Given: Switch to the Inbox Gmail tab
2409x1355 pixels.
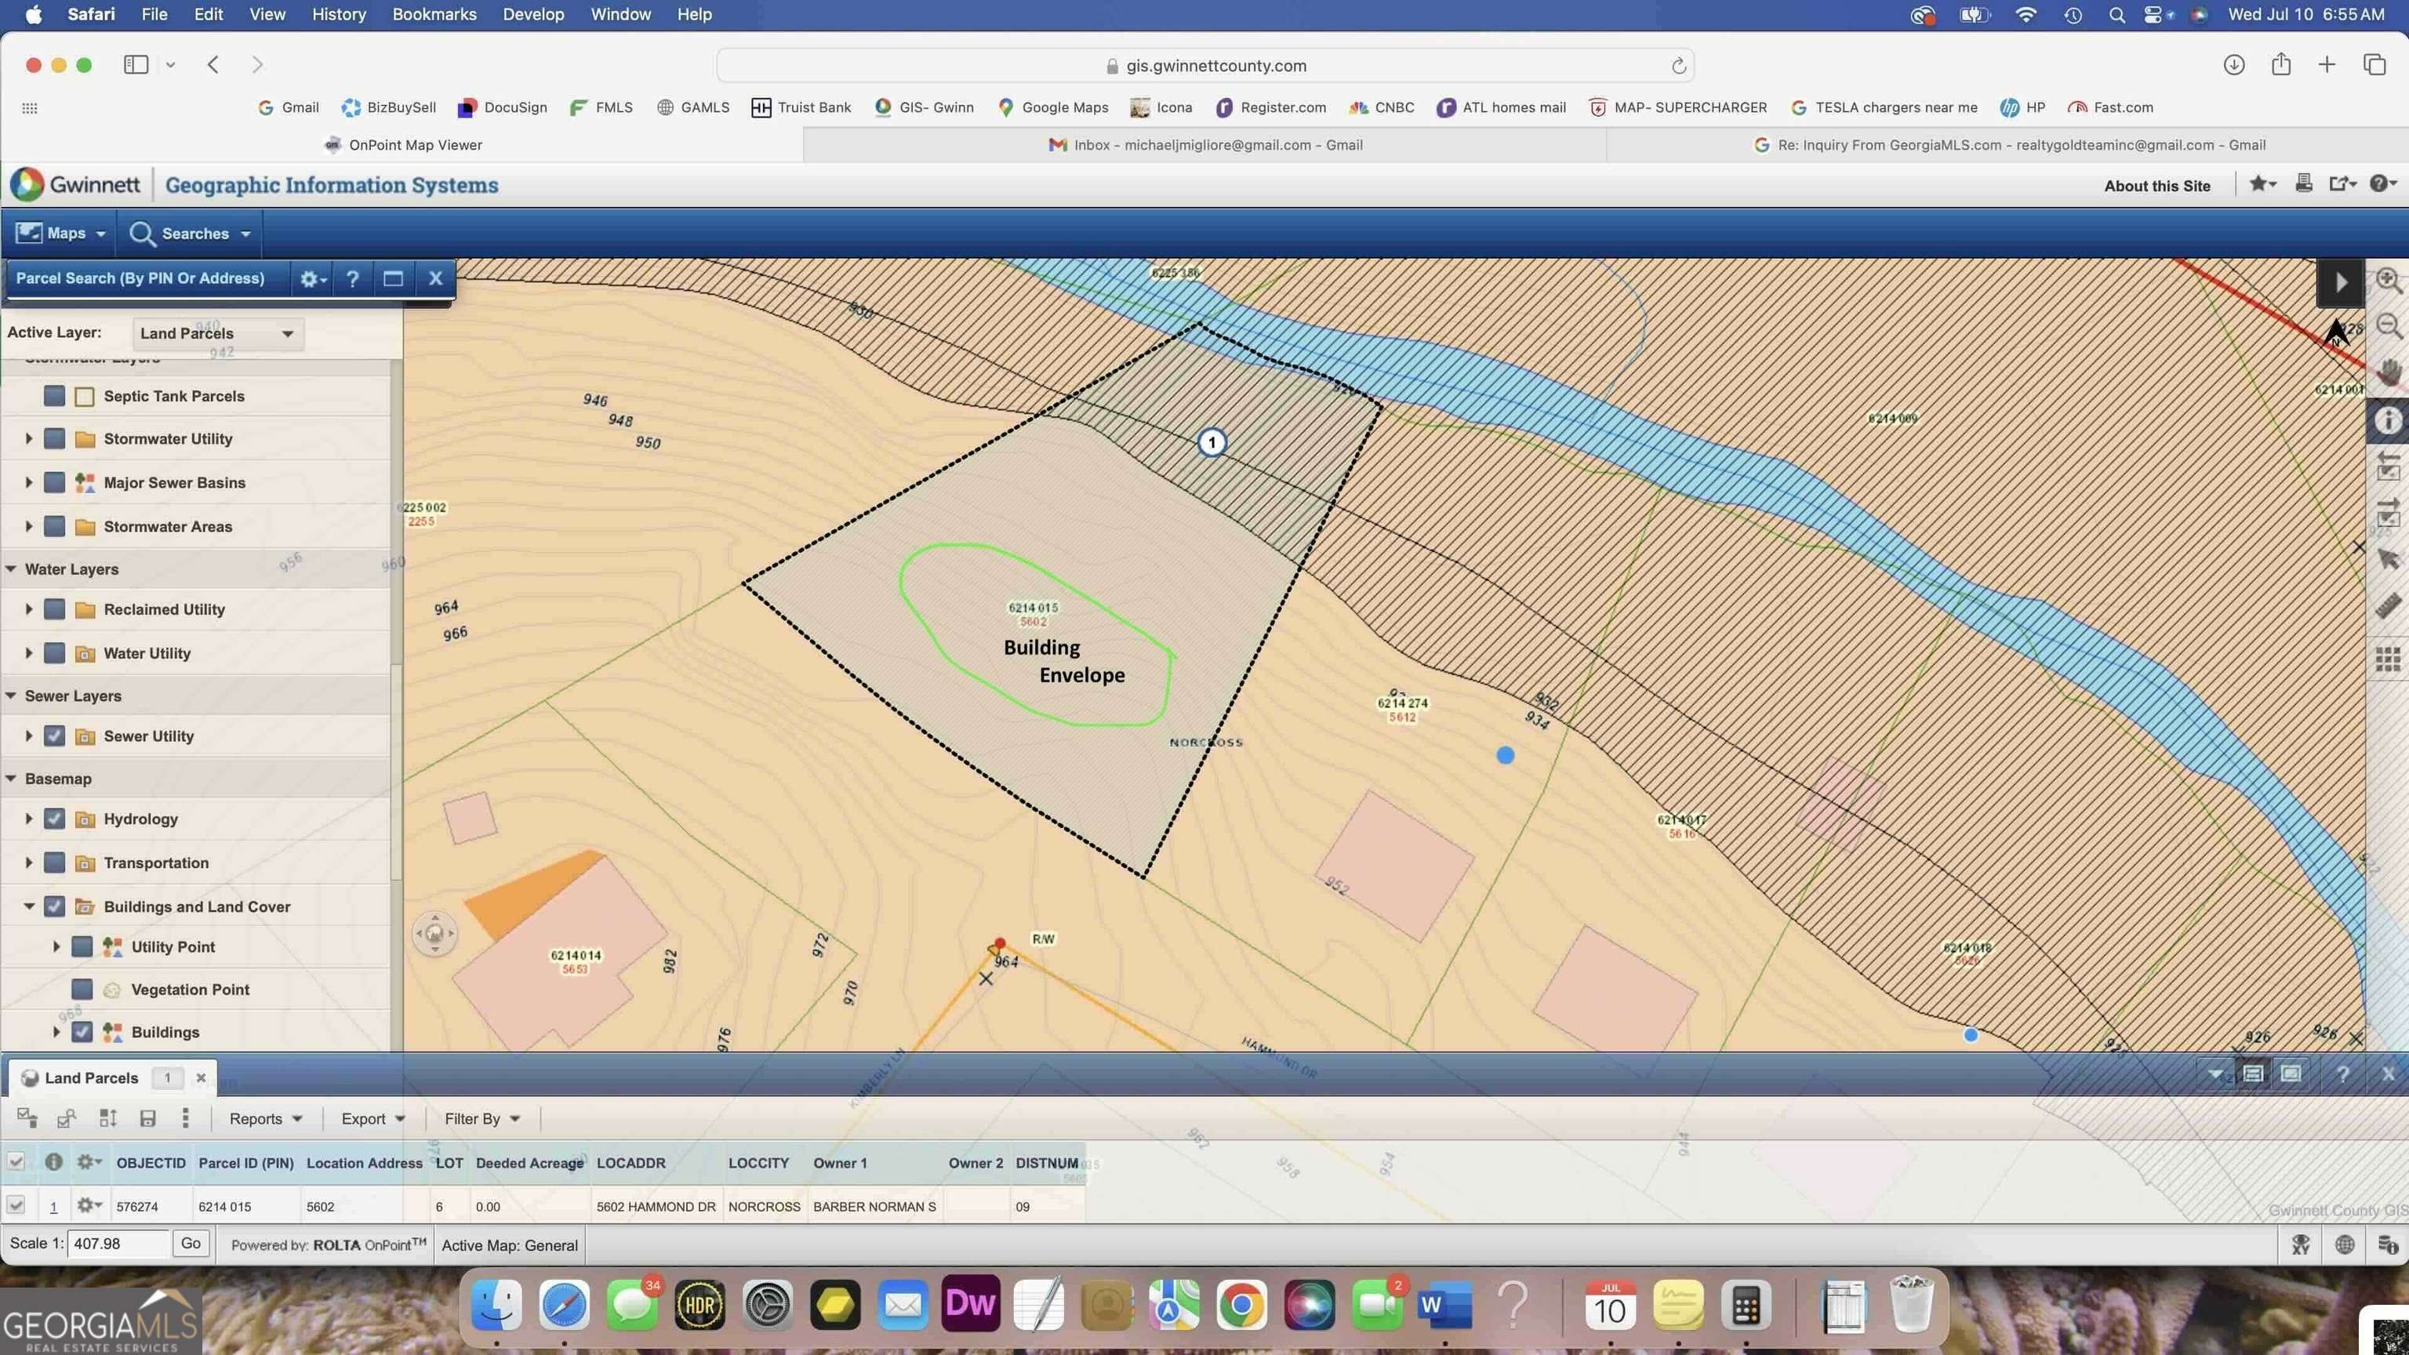Looking at the screenshot, I should (x=1204, y=145).
